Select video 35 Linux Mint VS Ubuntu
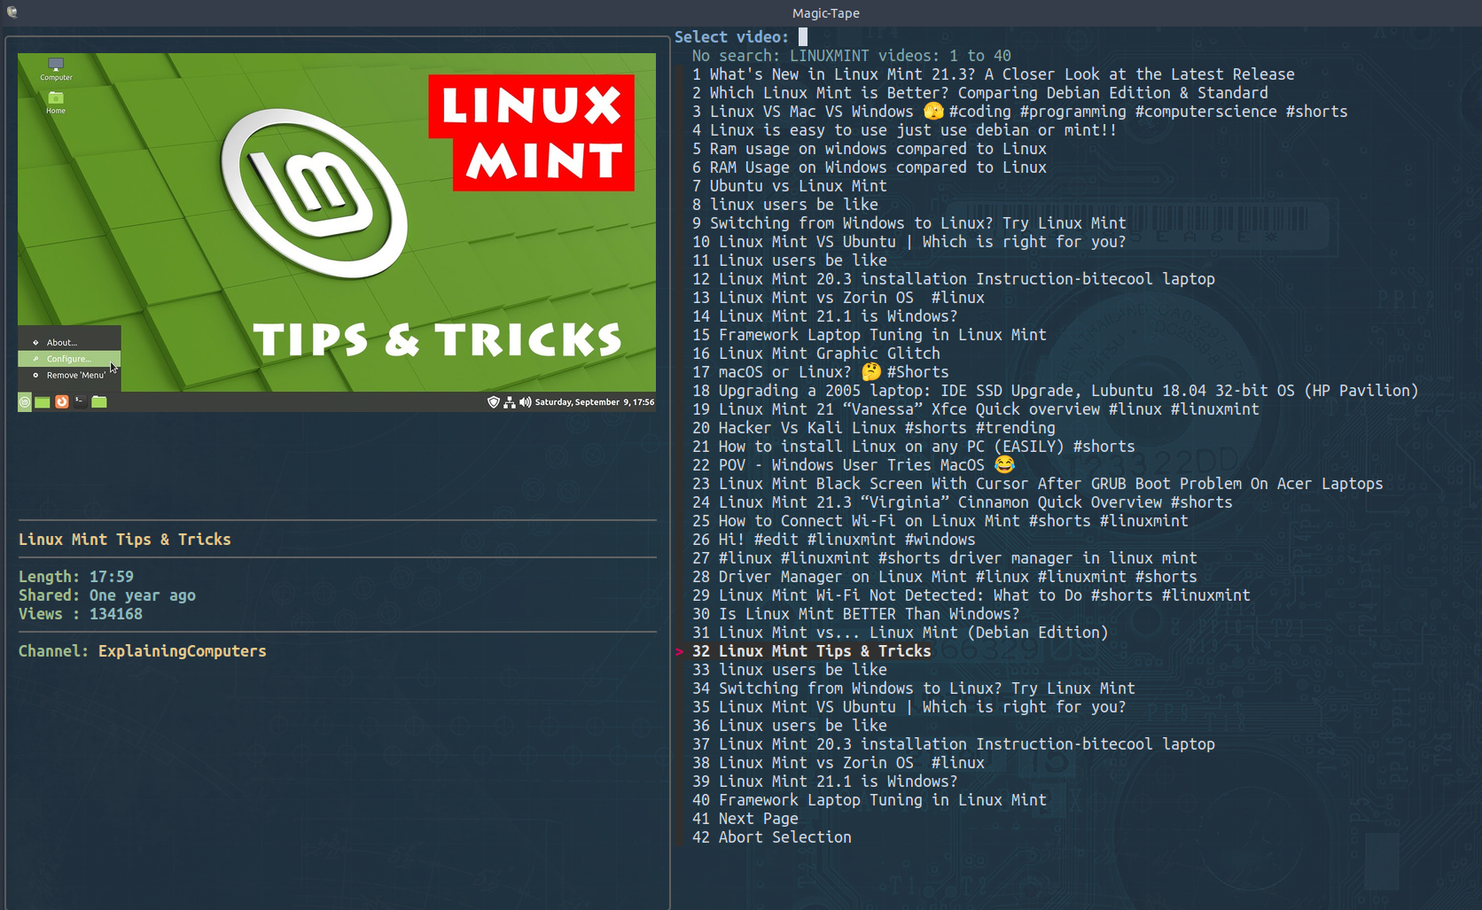The image size is (1482, 910). 909,707
